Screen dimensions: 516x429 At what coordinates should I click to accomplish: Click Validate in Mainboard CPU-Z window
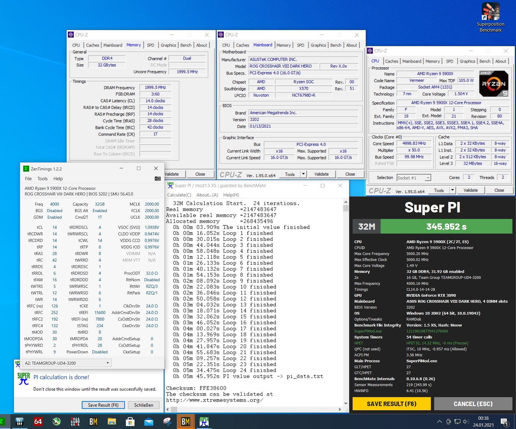click(321, 174)
